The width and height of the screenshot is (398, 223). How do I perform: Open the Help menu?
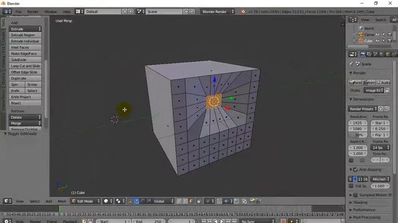coord(67,12)
